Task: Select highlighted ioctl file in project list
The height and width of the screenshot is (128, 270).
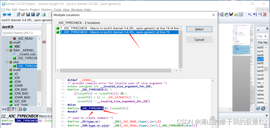Action: 260,59
